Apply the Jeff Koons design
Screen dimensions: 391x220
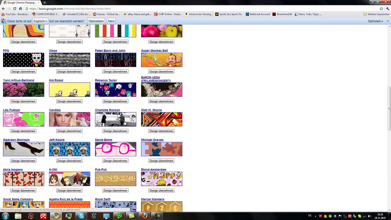(69, 161)
